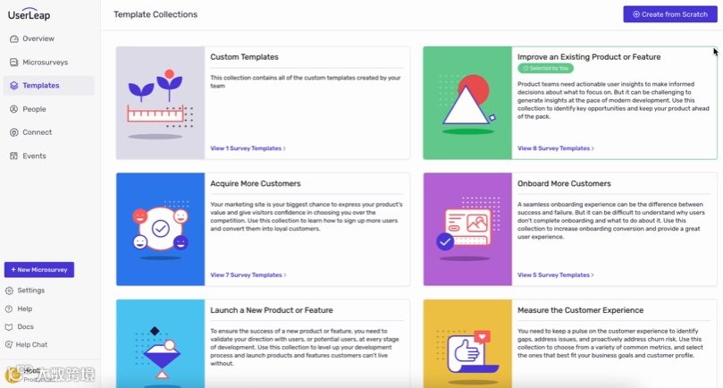
Task: Open View 7 Survey Templates link
Action: [247, 275]
